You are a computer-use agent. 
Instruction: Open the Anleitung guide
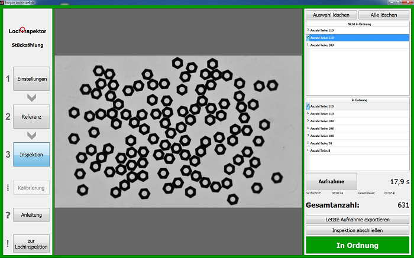(31, 215)
